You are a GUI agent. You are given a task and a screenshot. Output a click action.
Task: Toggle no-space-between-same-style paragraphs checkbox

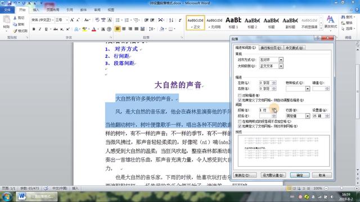(x=240, y=121)
